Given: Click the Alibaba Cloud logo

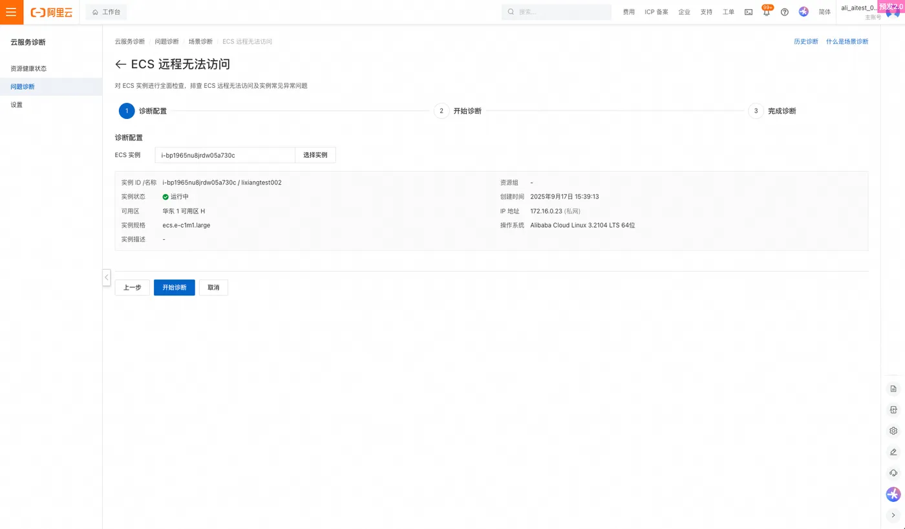Looking at the screenshot, I should coord(52,12).
